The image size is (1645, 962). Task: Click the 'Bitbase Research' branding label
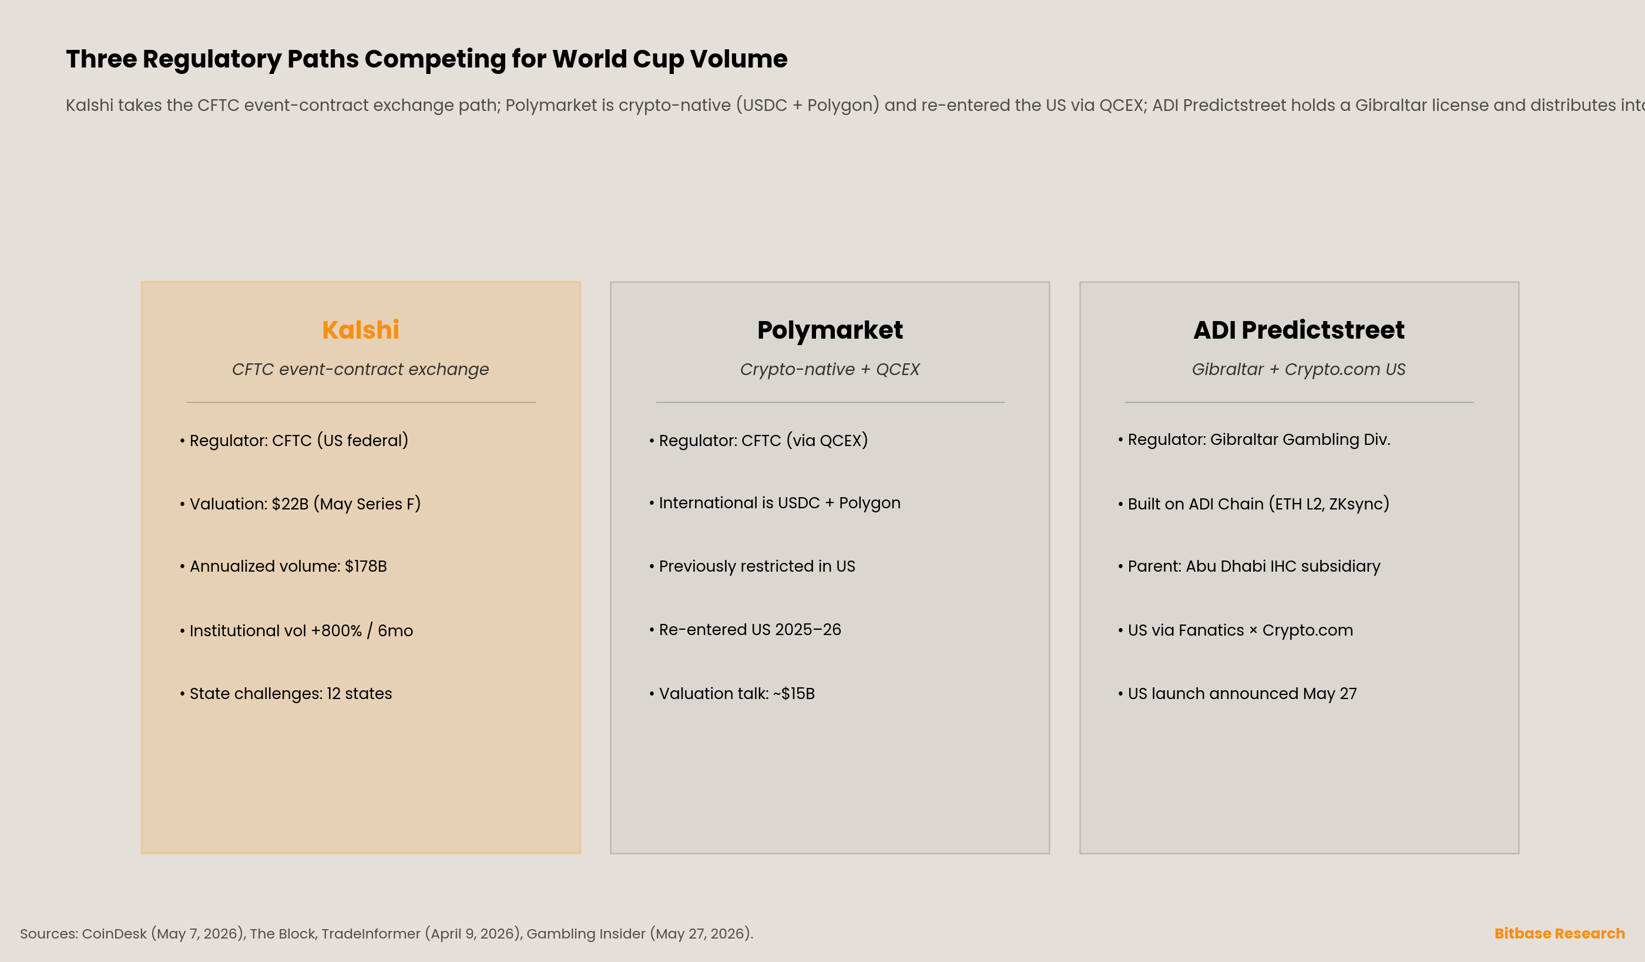[1559, 933]
